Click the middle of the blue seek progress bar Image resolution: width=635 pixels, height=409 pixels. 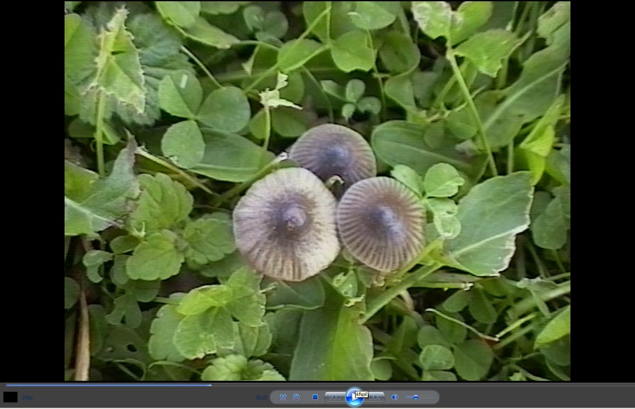(108, 385)
